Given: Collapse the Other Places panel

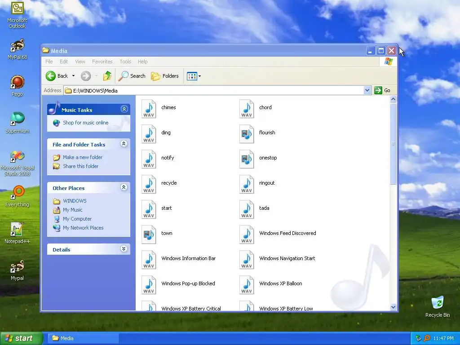Looking at the screenshot, I should tap(124, 187).
